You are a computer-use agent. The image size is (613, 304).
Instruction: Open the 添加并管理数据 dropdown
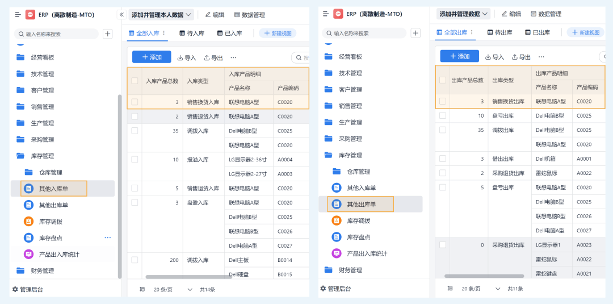point(464,14)
